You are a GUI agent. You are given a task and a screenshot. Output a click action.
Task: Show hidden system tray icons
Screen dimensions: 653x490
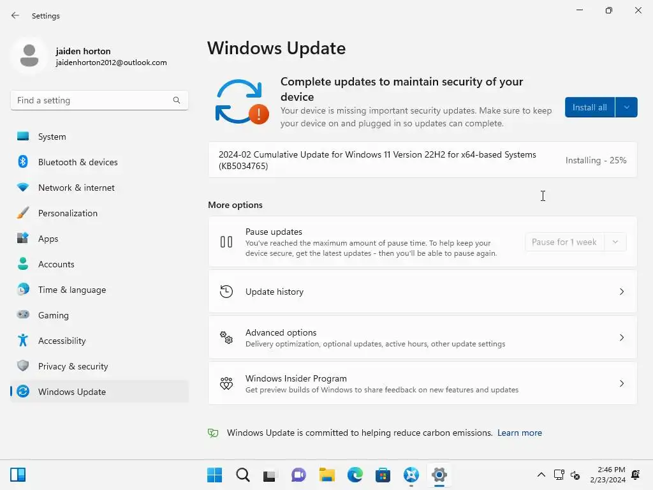click(x=541, y=475)
